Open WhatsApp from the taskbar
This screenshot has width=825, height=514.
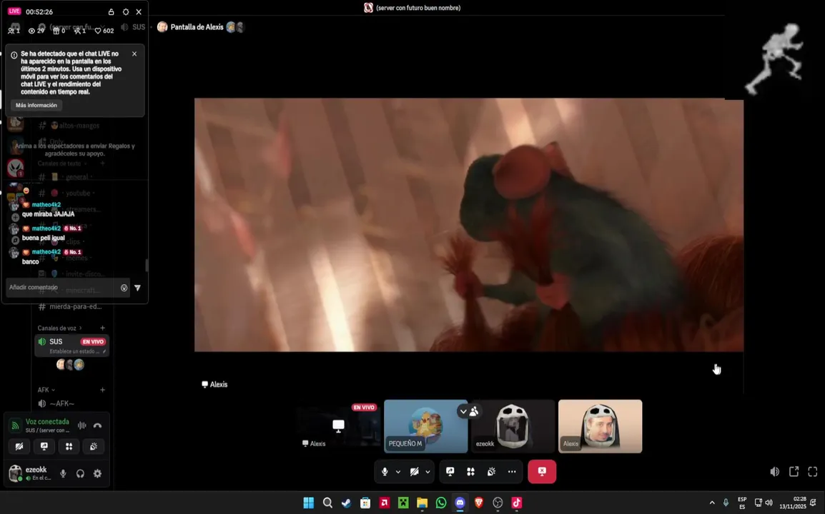pyautogui.click(x=441, y=503)
